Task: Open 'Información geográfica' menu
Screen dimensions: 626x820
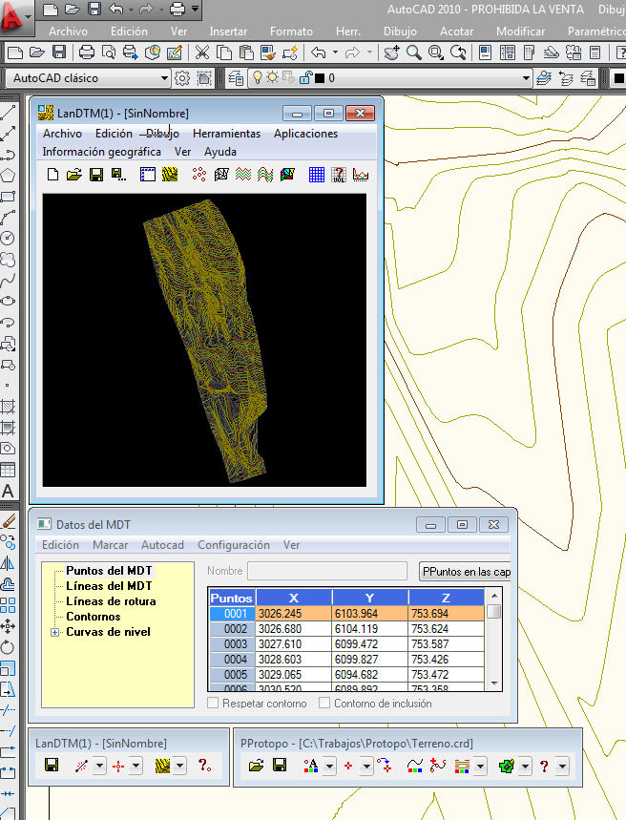Action: 101,152
